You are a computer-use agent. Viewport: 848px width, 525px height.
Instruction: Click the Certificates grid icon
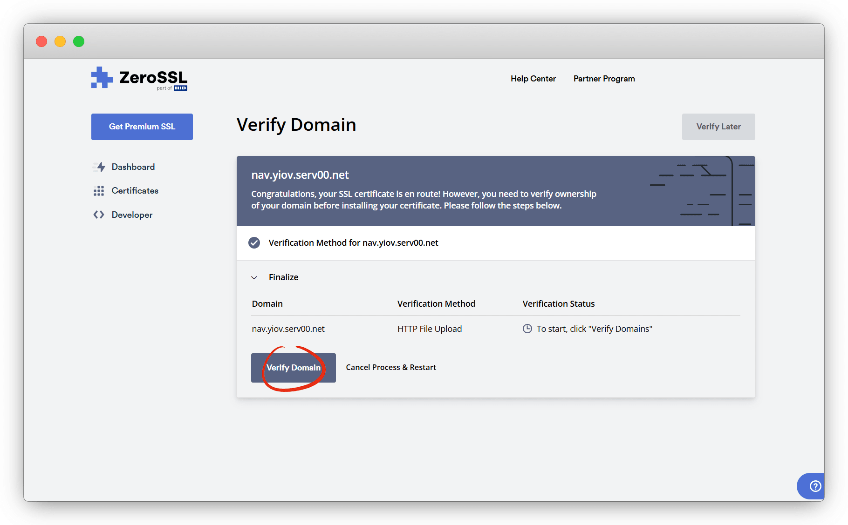coord(99,191)
